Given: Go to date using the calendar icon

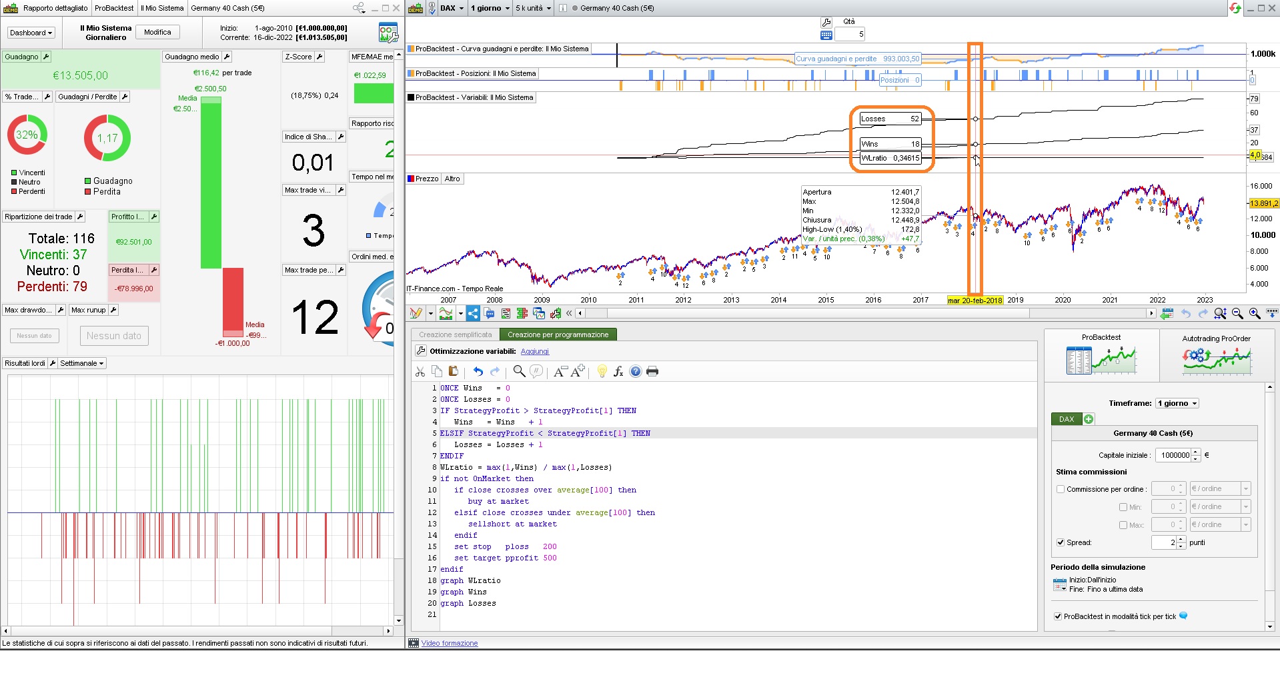Looking at the screenshot, I should (x=1167, y=313).
